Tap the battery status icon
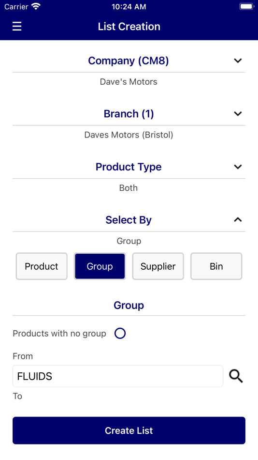 click(x=246, y=6)
